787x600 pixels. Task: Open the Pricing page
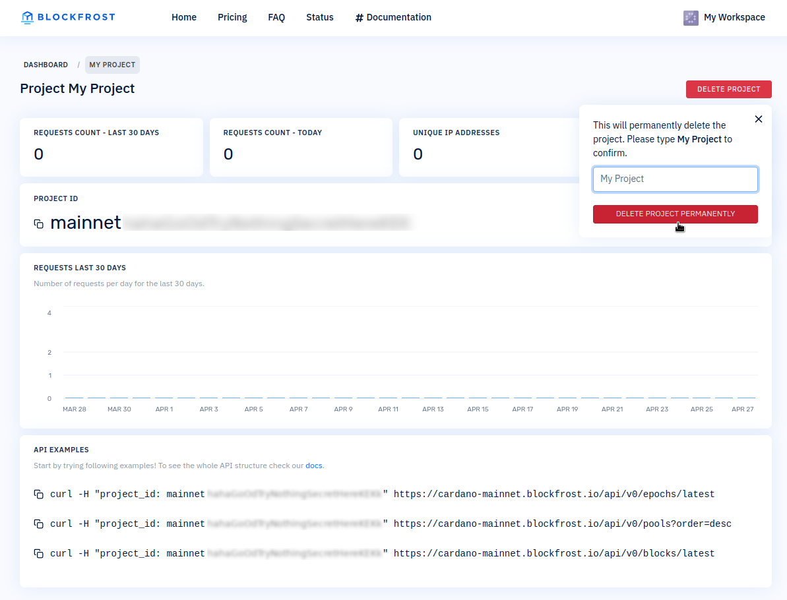tap(232, 17)
